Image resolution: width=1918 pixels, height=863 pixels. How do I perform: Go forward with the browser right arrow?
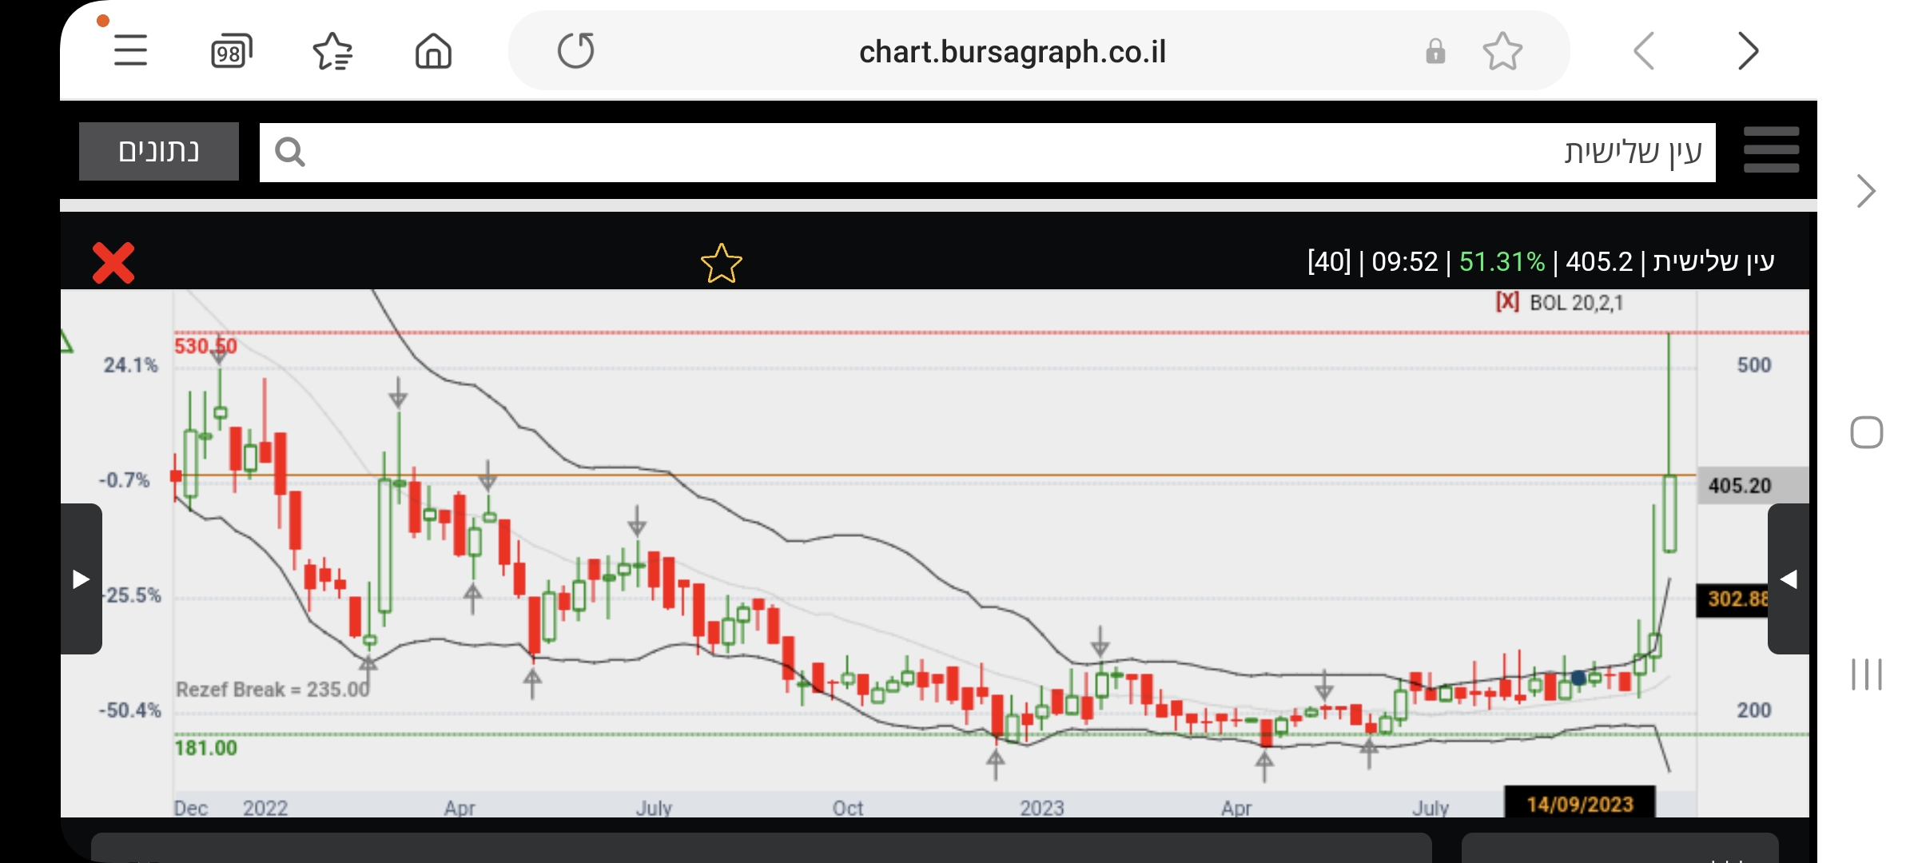tap(1748, 52)
